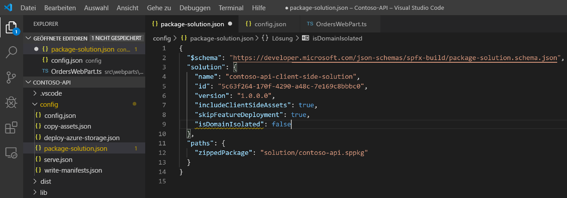
Task: Select package-solution.json in open editors list
Action: 84,49
